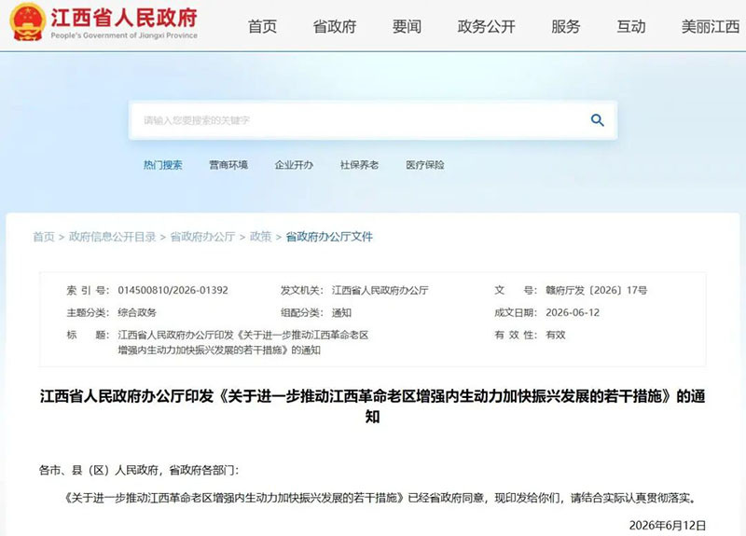Select hot search term 社保养老

(x=359, y=165)
